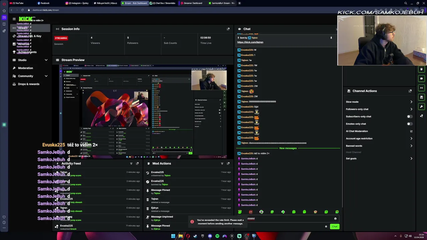The image size is (427, 240).
Task: Pop out the Mod Actions panel
Action: coord(228,164)
